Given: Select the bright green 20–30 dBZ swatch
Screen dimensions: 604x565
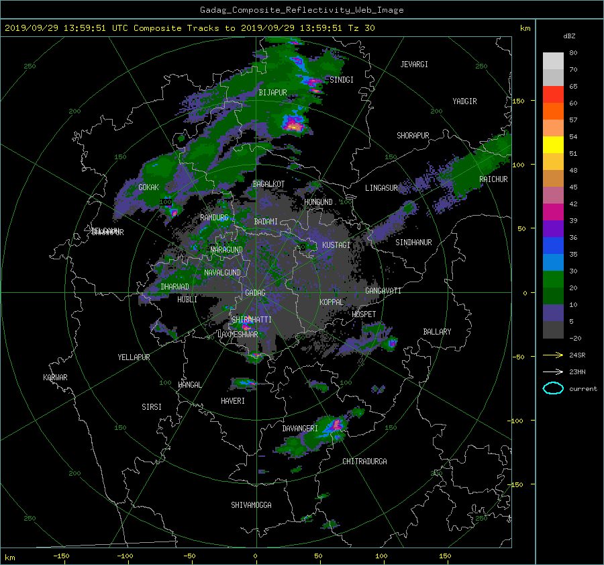Looking at the screenshot, I should point(553,279).
